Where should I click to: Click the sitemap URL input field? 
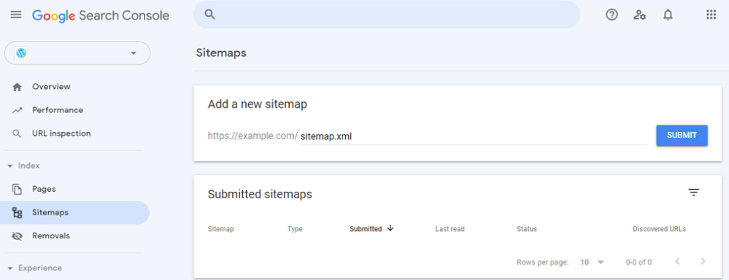[x=474, y=136]
